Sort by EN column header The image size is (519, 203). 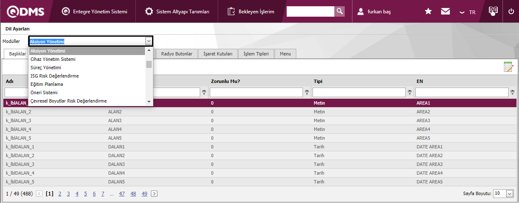(420, 81)
